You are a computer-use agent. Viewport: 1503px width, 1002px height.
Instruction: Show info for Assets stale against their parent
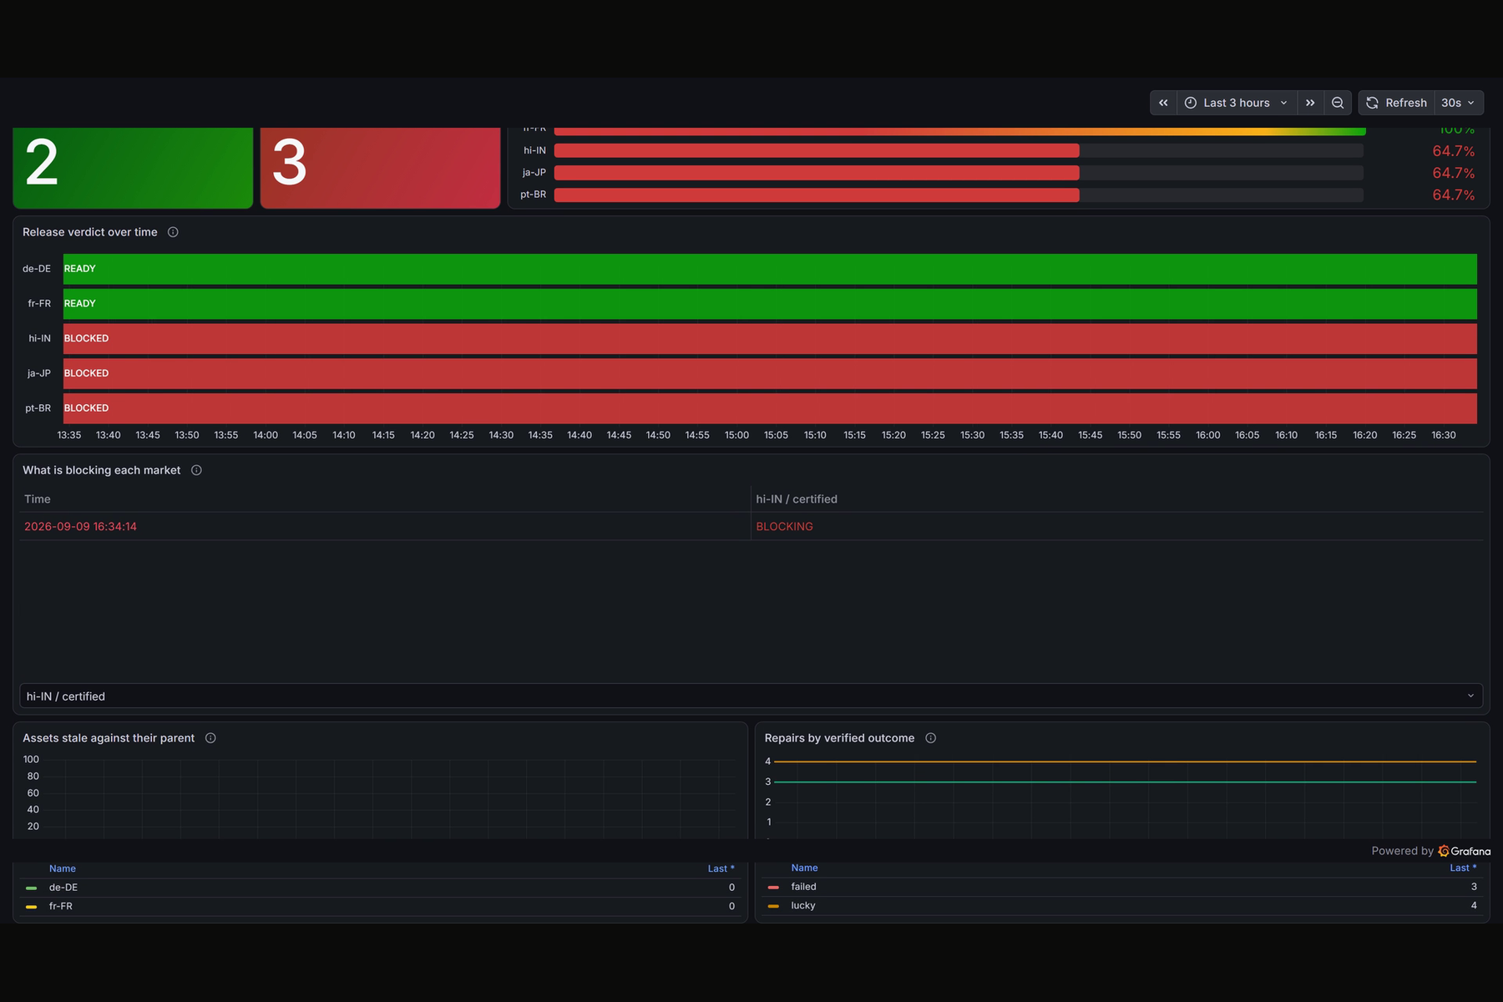tap(210, 738)
